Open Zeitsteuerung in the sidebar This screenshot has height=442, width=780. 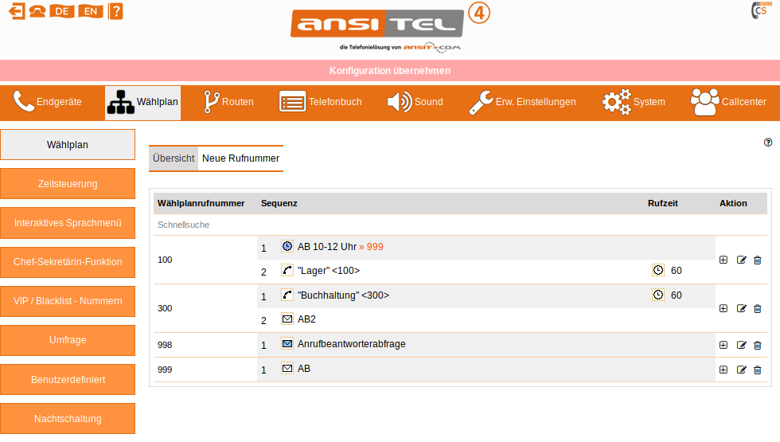coord(68,184)
